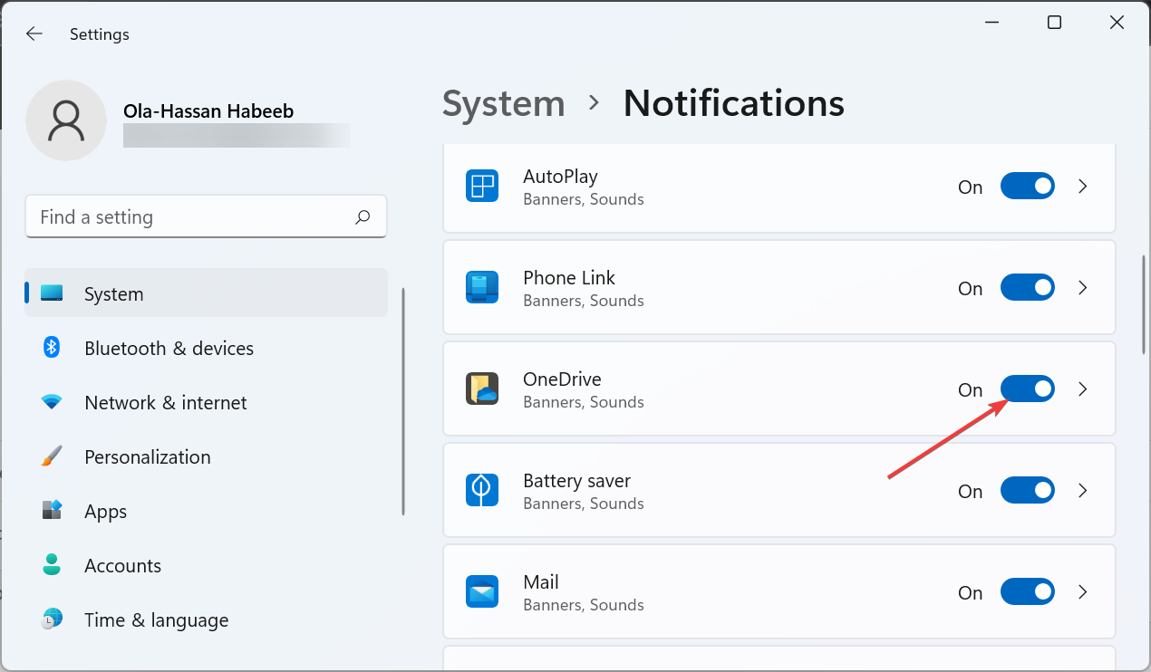Click the main page vertical scrollbar

point(1145,305)
